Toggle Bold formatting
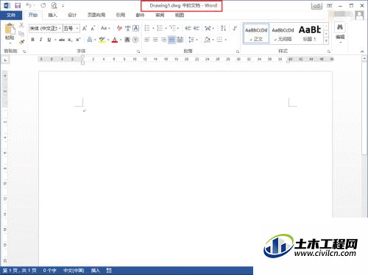368x275 pixels. coord(32,40)
